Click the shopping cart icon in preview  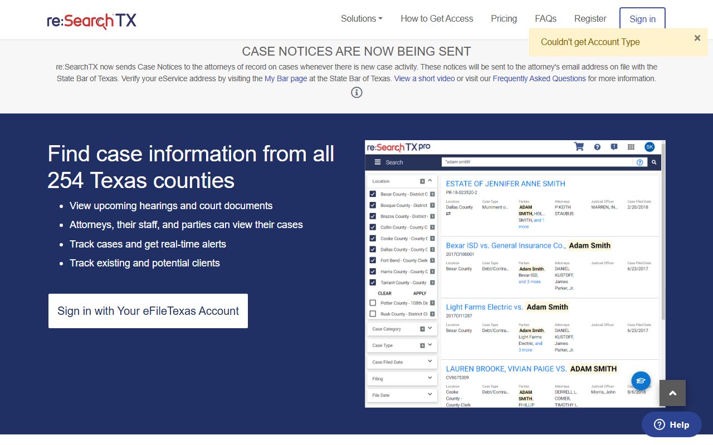[579, 147]
